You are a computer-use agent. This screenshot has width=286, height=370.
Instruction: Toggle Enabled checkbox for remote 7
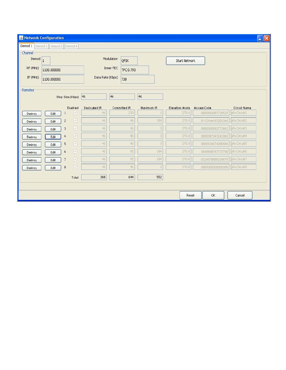point(75,159)
